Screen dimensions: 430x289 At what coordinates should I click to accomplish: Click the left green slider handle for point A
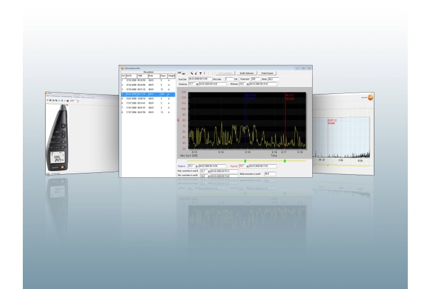(x=245, y=161)
